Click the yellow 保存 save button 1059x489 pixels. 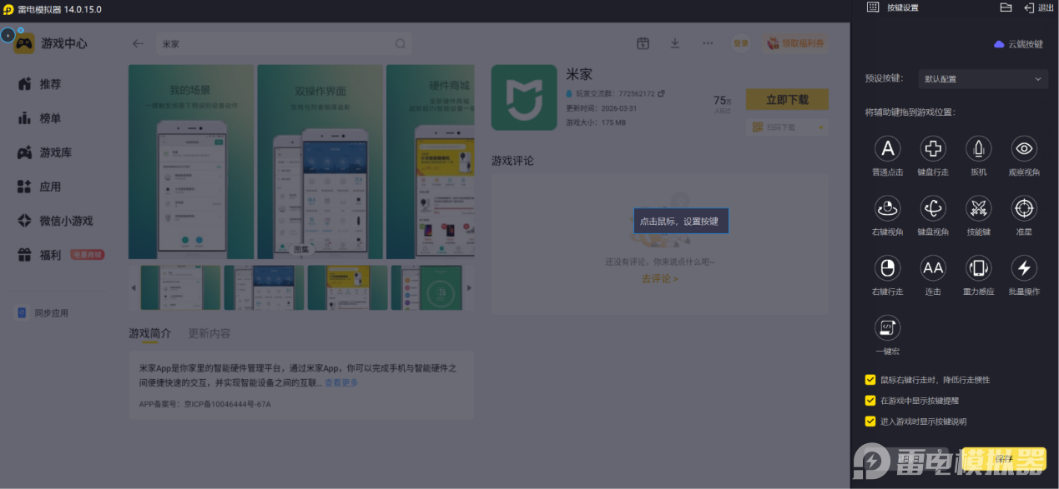tap(1004, 459)
